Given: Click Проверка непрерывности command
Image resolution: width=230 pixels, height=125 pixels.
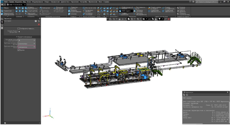Looking at the screenshot, I should [x=140, y=14].
